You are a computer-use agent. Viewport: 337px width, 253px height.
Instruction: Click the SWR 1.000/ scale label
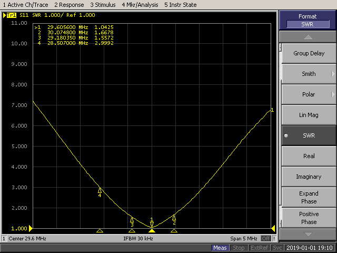click(x=48, y=15)
